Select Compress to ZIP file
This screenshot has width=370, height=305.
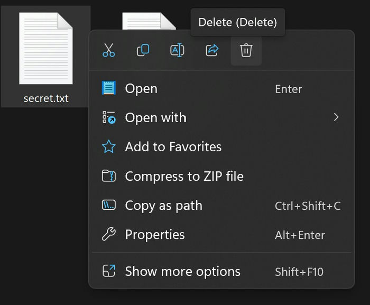point(184,177)
